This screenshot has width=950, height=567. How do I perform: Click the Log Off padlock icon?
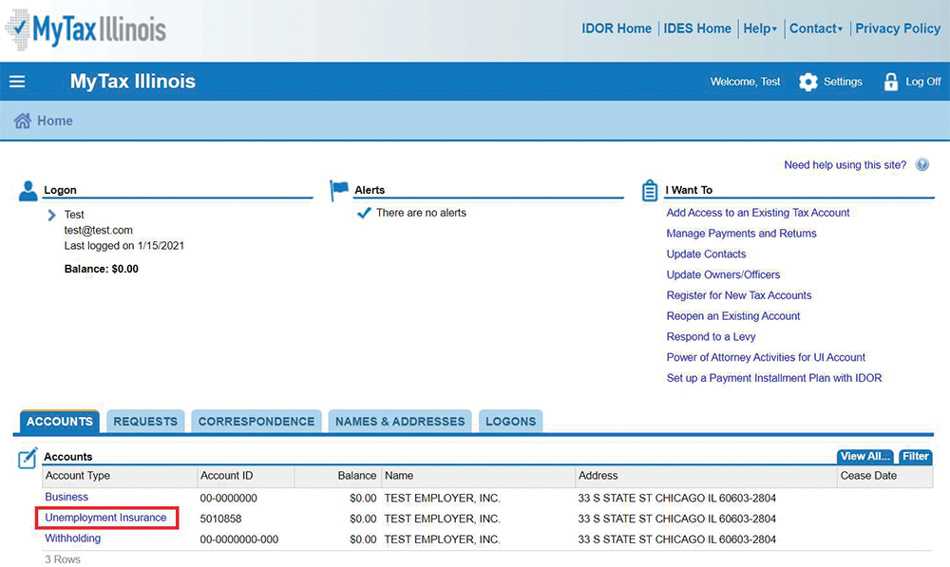point(891,82)
